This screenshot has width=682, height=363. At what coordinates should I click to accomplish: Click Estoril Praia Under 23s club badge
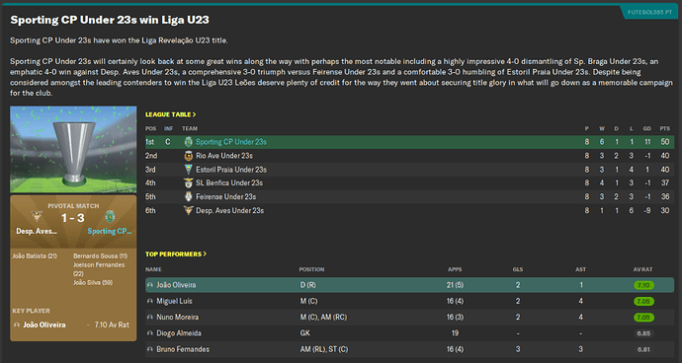pyautogui.click(x=189, y=170)
